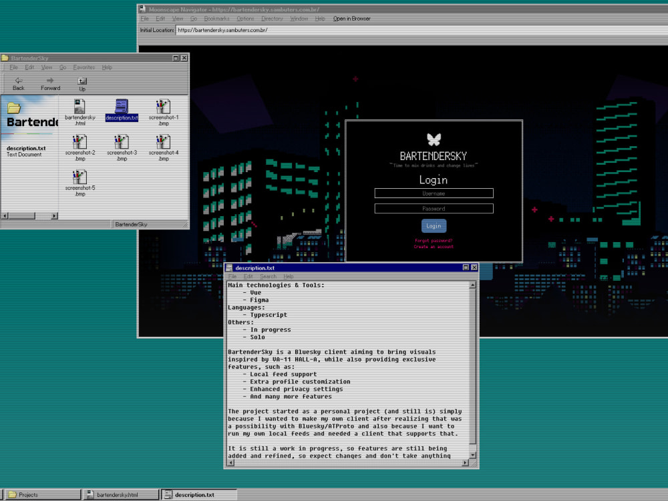Close the BartenderSky folder window
Image resolution: width=668 pixels, height=501 pixels.
click(x=184, y=58)
